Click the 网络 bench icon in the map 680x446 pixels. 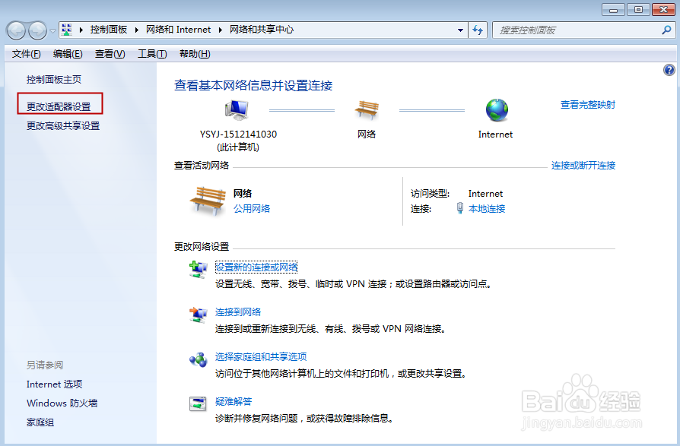pos(367,111)
